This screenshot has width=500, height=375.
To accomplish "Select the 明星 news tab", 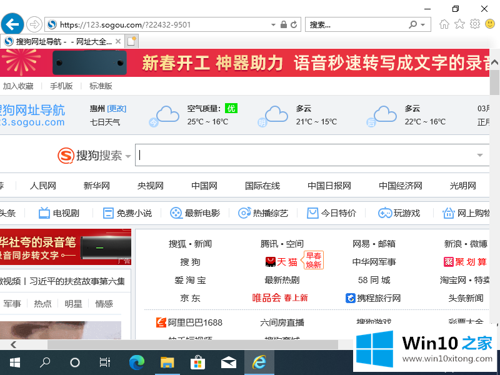I will pos(73,304).
